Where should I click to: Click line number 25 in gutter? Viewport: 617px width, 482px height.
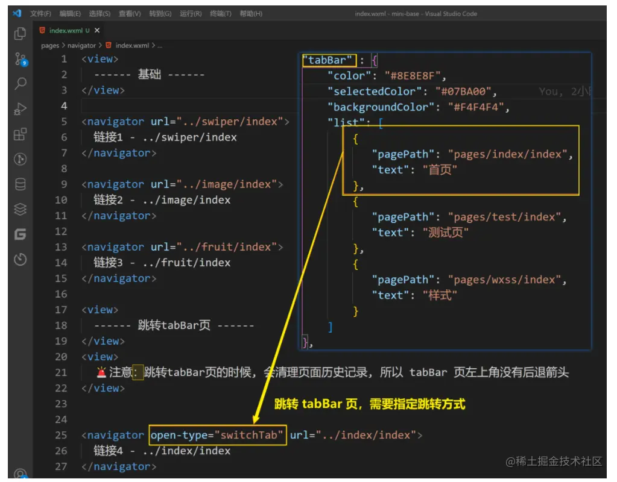click(x=61, y=435)
